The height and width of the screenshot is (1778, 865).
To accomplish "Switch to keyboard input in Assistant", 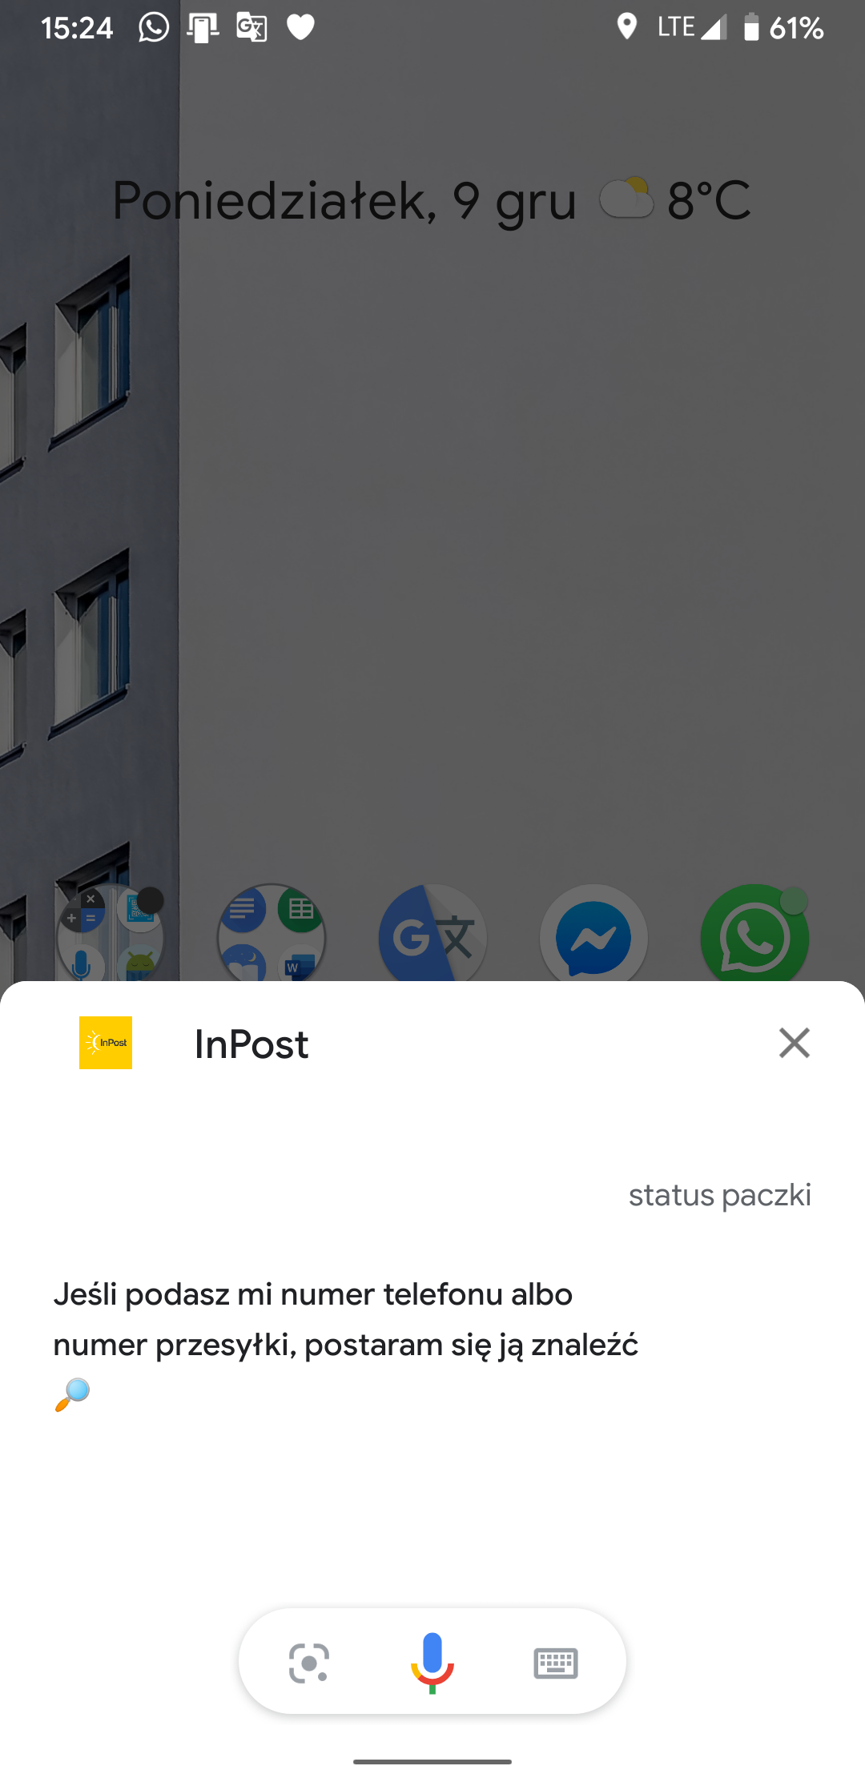I will pos(556,1663).
